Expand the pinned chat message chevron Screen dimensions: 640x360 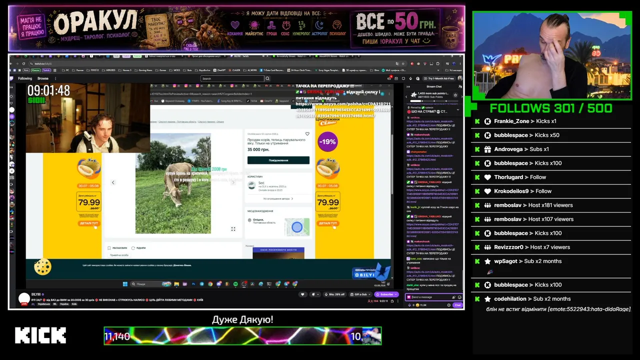tap(458, 109)
